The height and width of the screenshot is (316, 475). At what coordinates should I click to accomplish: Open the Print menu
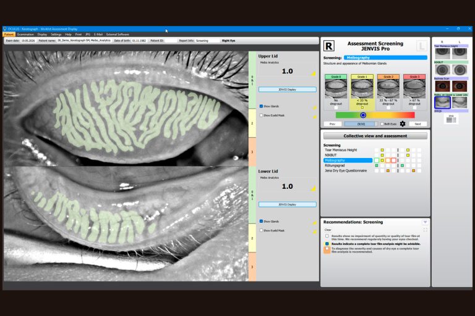[79, 35]
